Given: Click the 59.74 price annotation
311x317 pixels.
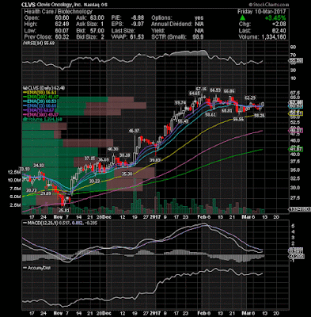Looking at the screenshot, I should point(181,102).
